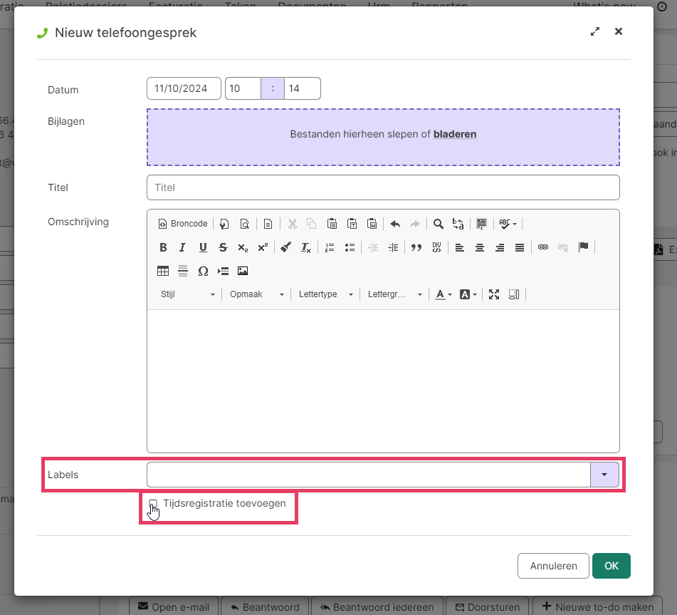
Task: Click the insert image icon
Action: pos(243,271)
